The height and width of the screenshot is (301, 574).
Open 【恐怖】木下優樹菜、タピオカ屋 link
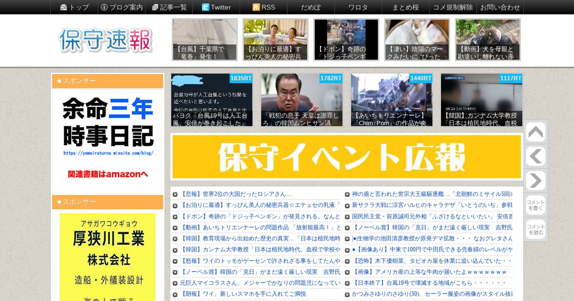tap(432, 261)
